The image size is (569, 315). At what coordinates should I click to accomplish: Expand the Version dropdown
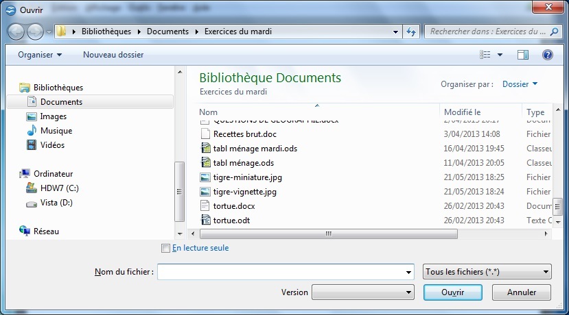coord(362,292)
